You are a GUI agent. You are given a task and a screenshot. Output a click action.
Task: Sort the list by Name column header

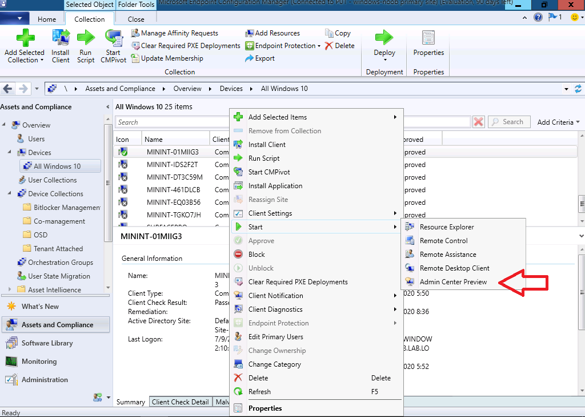click(x=176, y=140)
